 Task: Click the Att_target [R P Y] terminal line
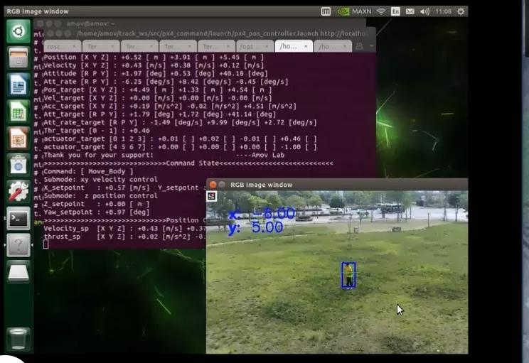[160, 114]
